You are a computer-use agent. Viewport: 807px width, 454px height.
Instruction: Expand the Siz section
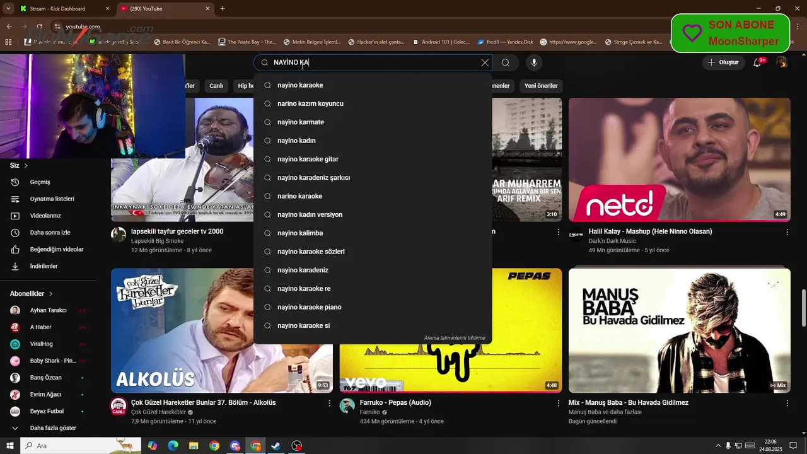point(19,165)
